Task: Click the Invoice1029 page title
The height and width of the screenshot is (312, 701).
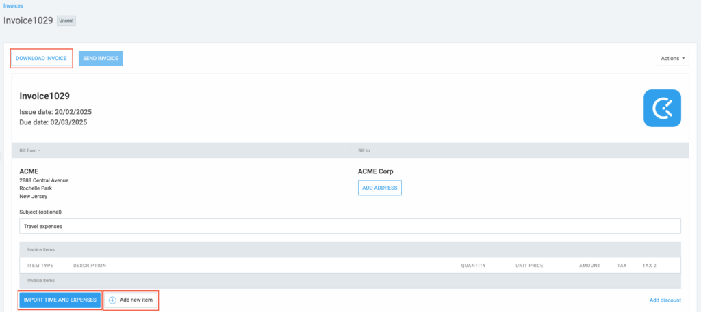Action: click(x=28, y=20)
